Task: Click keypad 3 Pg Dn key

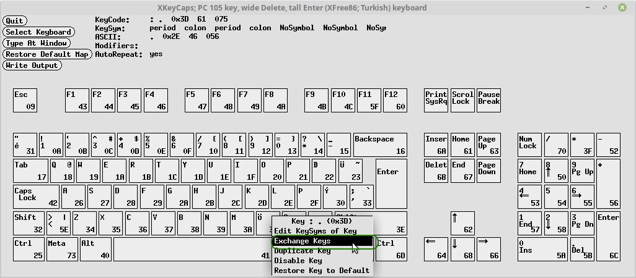Action: point(582,224)
